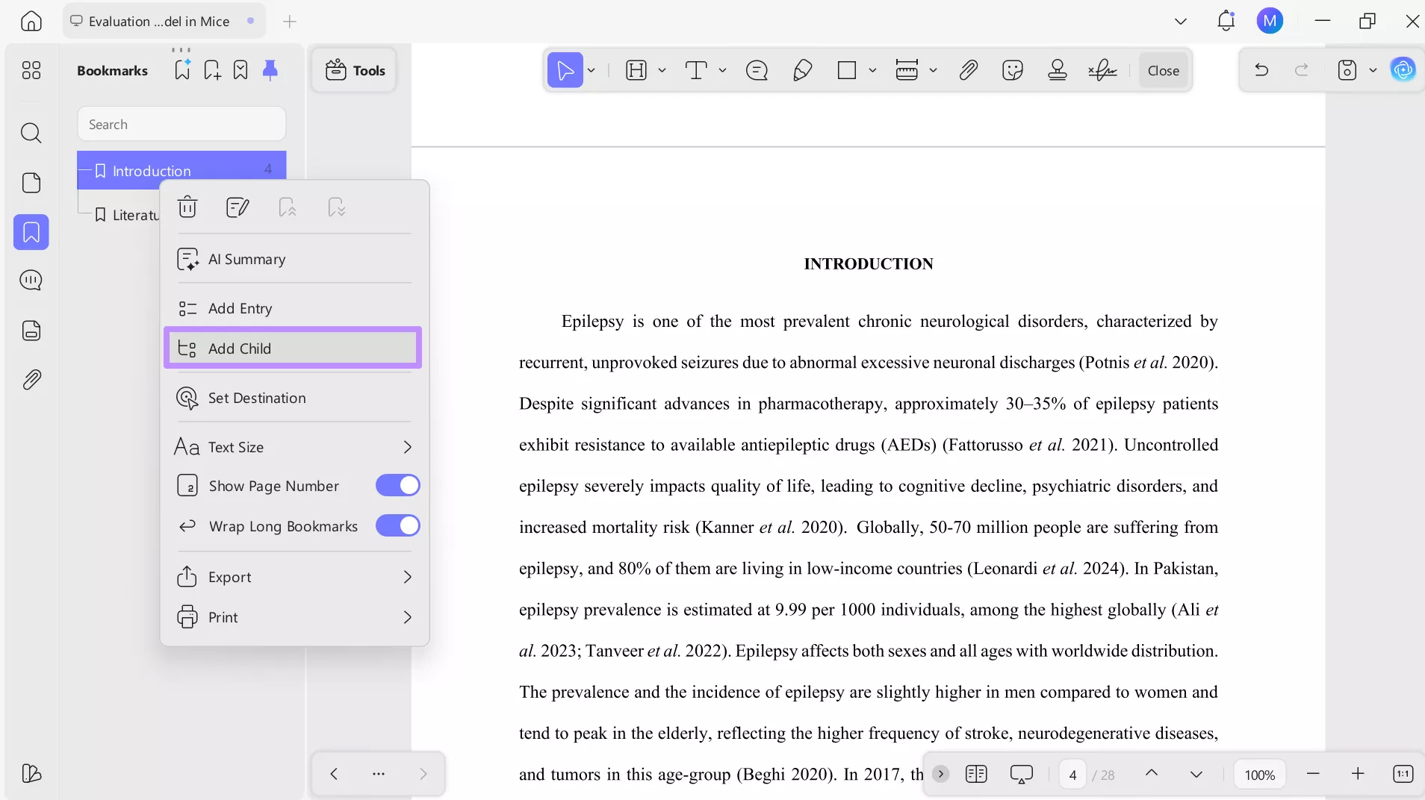Open the highlight tool dropdown arrow

coord(662,70)
